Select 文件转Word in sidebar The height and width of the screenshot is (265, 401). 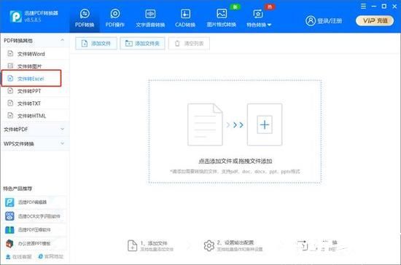[x=31, y=54]
